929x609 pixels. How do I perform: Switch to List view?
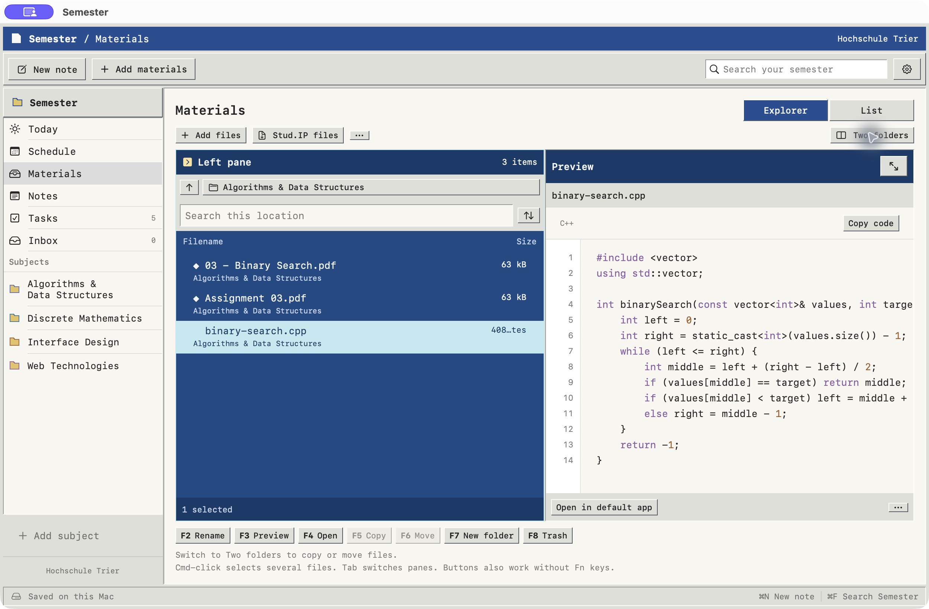pyautogui.click(x=871, y=110)
